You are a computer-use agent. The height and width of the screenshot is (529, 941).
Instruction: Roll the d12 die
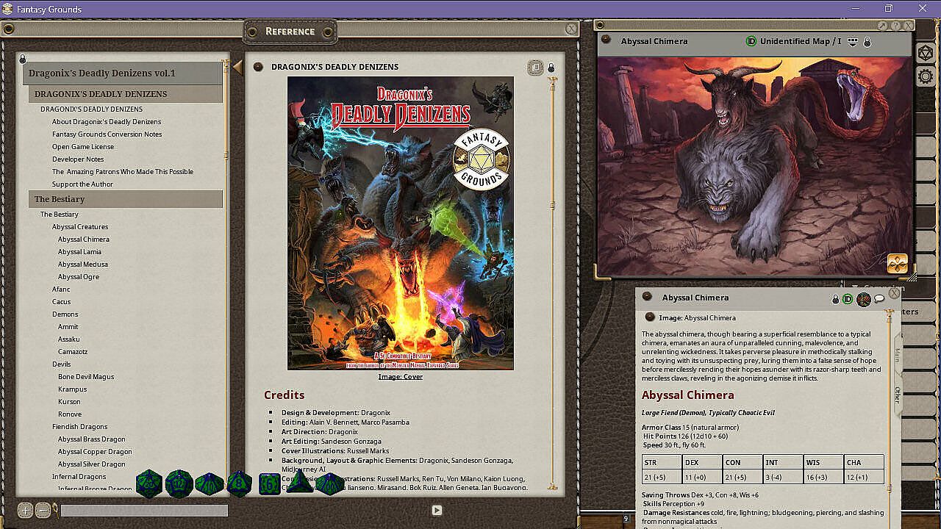coord(179,484)
